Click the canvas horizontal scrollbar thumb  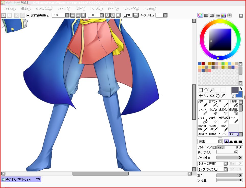101,173
